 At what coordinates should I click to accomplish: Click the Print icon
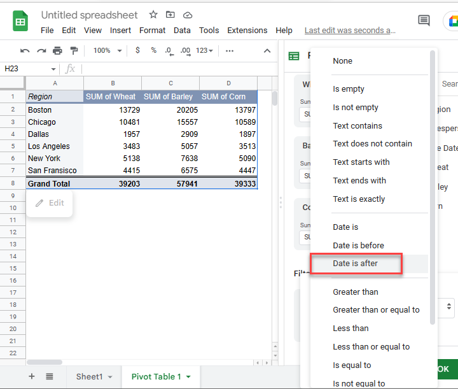tap(58, 51)
